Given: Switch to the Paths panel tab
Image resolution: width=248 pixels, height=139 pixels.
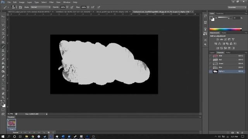Looking at the screenshot, I should click(x=228, y=53).
